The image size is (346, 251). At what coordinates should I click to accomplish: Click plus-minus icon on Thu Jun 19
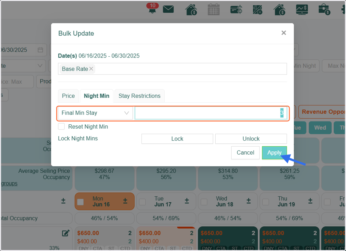[310, 201]
